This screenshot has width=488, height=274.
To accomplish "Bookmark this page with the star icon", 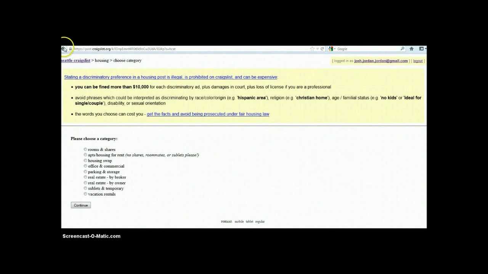I will 312,49.
